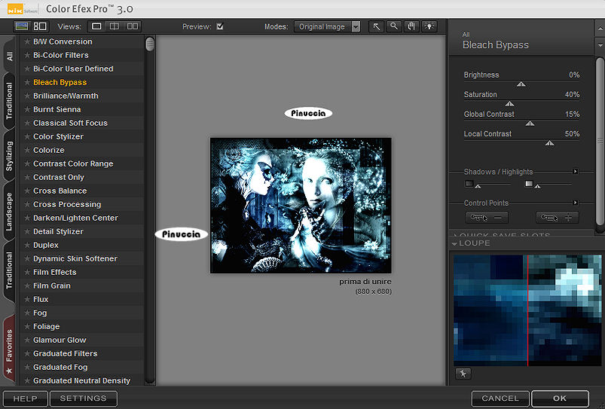Favorite the Glamour Glow filter star

(x=27, y=340)
